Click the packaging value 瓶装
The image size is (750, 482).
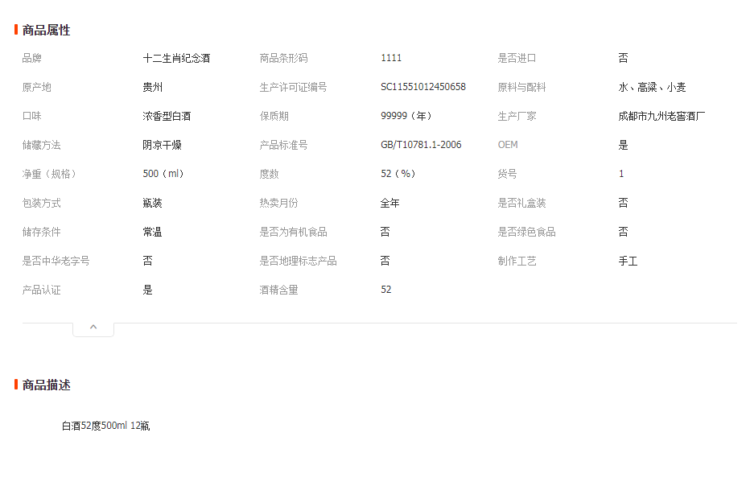point(152,204)
